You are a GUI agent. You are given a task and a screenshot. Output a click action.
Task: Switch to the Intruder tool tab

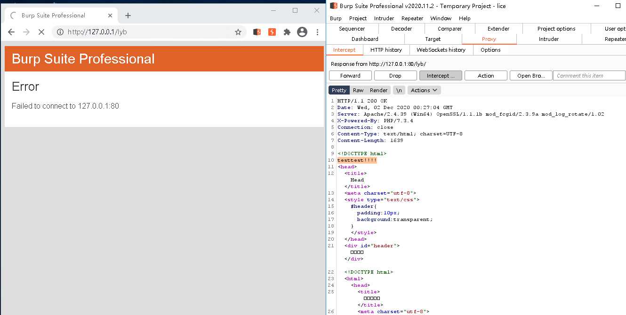click(x=549, y=39)
